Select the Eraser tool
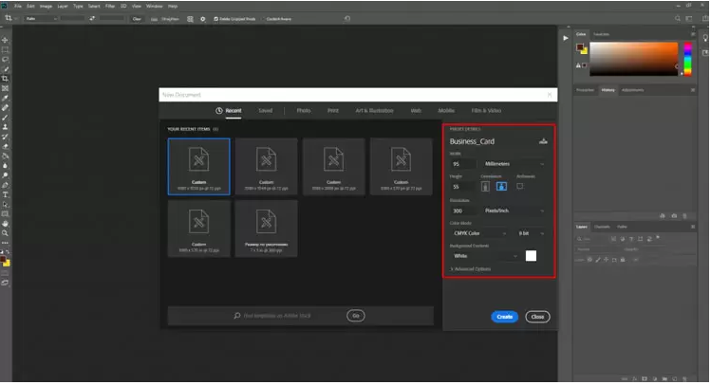Viewport: 711px width, 385px height. pyautogui.click(x=5, y=146)
